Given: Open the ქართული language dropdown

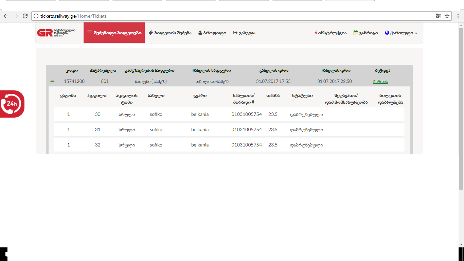Looking at the screenshot, I should [x=401, y=33].
